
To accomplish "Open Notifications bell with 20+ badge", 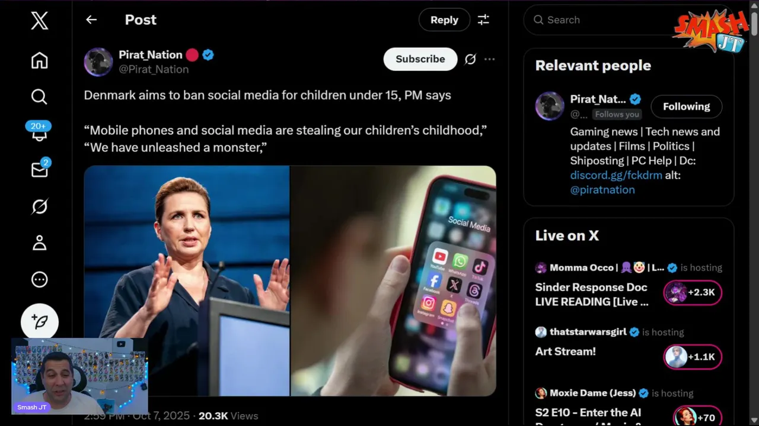I will pos(39,133).
